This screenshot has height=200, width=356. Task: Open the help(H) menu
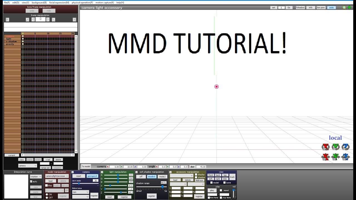pos(120,2)
